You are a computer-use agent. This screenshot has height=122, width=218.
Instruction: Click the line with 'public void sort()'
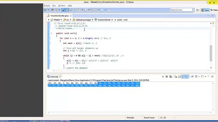[66, 33]
